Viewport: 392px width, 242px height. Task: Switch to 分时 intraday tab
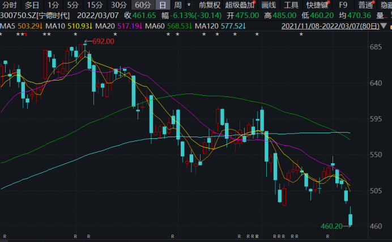click(10, 5)
